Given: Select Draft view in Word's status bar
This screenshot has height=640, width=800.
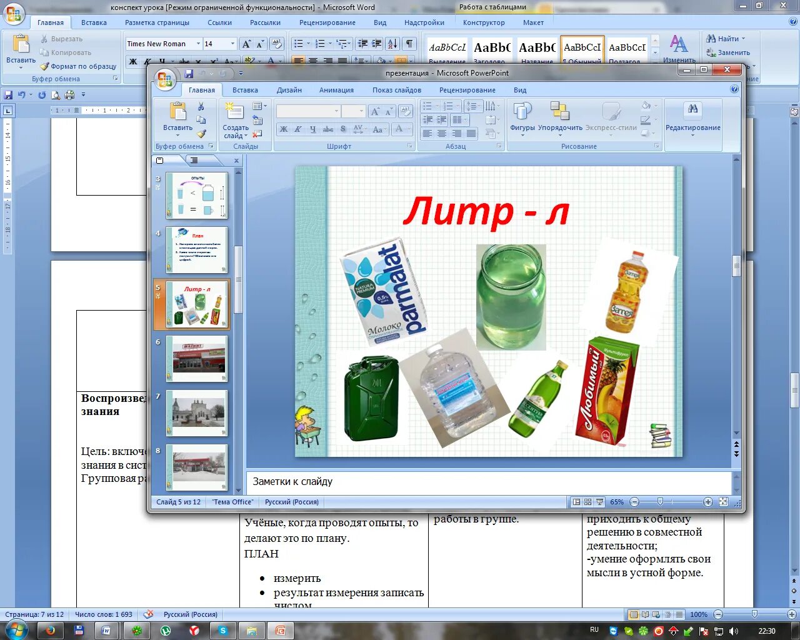Looking at the screenshot, I should (679, 614).
